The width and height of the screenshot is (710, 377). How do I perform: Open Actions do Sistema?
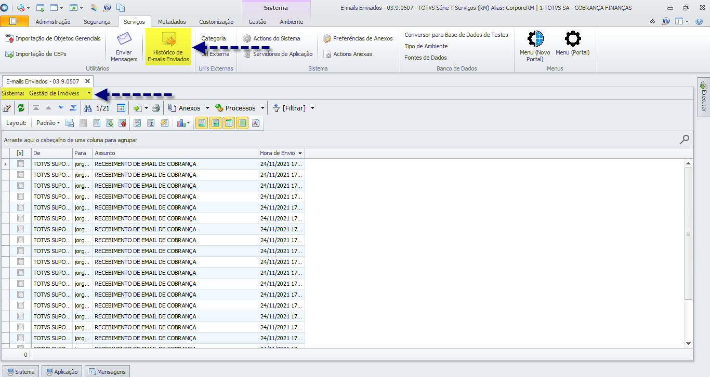[271, 38]
